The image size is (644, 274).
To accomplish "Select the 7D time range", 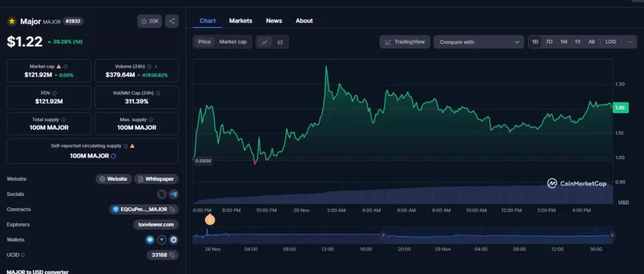I will [x=549, y=42].
